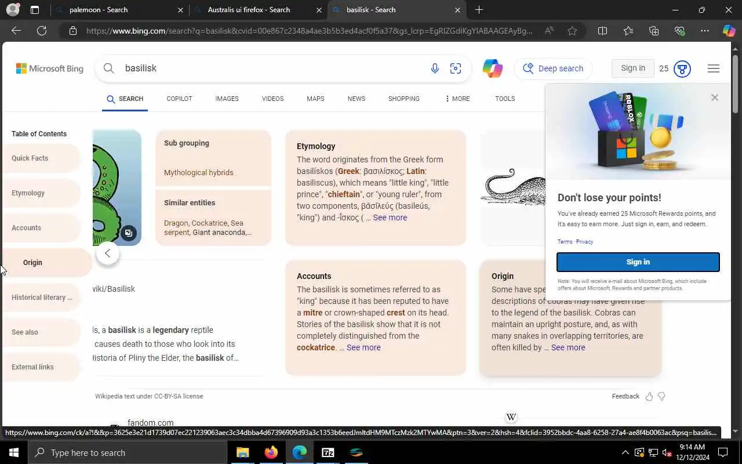
Task: Select the IMAGES search tab
Action: click(227, 99)
